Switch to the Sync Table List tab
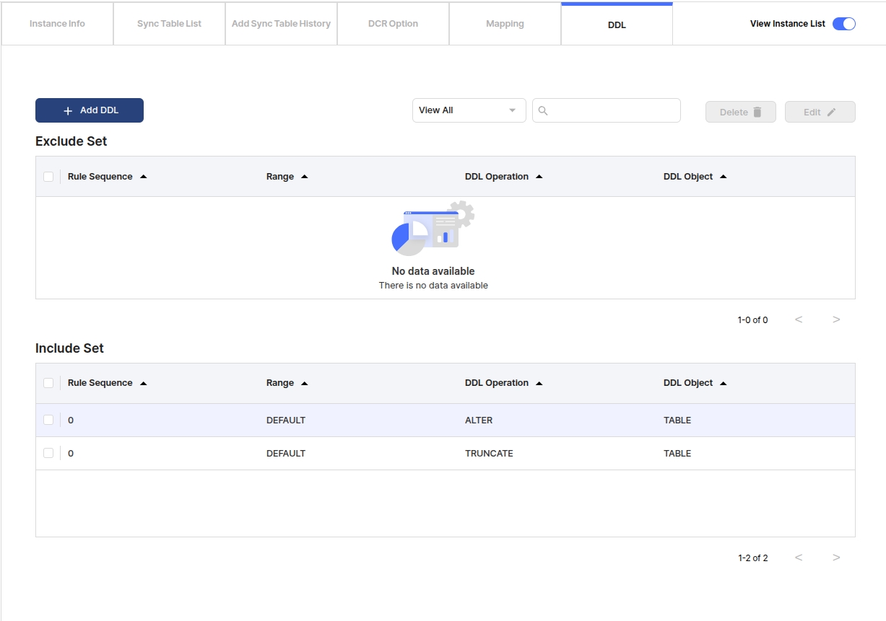 169,24
